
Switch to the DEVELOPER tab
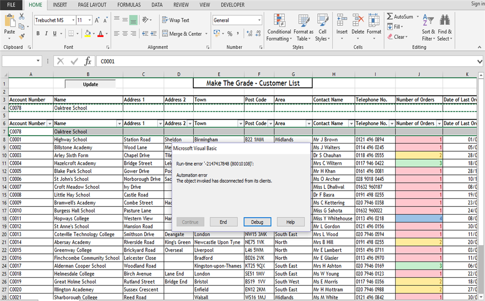click(233, 5)
